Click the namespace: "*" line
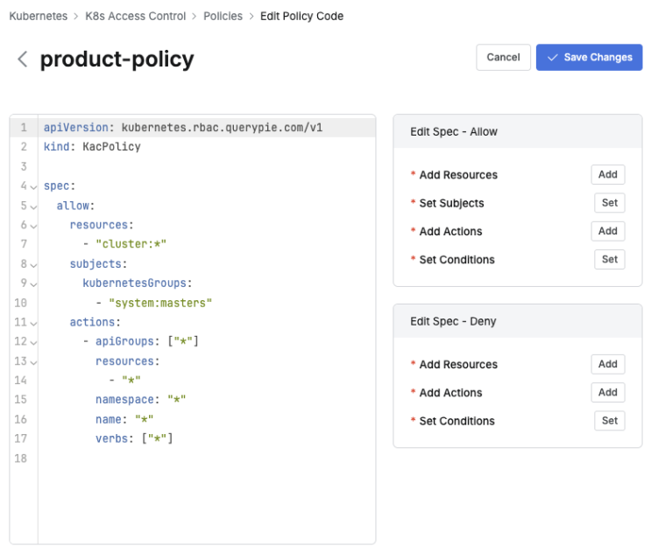The width and height of the screenshot is (651, 553). 141,399
